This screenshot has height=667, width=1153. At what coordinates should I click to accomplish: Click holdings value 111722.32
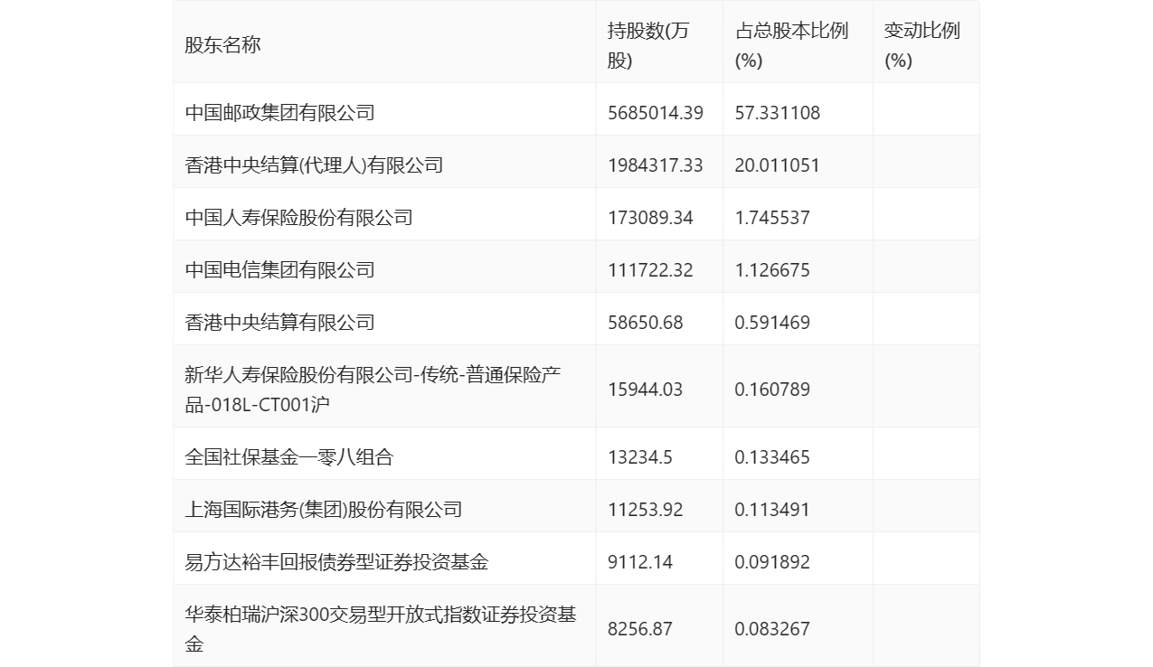pyautogui.click(x=650, y=270)
